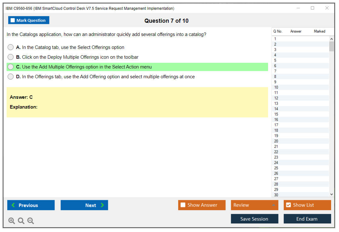Image resolution: width=339 pixels, height=232 pixels.
Task: Maximize the exam window
Action: click(x=313, y=8)
